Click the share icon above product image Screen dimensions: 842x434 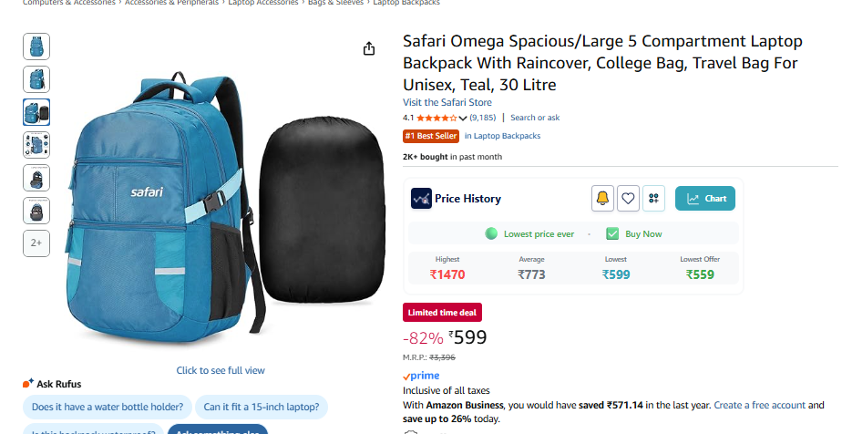coord(369,49)
